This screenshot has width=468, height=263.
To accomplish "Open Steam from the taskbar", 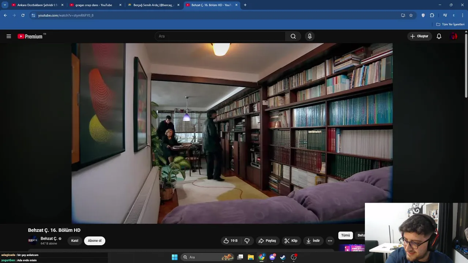I will point(283,257).
